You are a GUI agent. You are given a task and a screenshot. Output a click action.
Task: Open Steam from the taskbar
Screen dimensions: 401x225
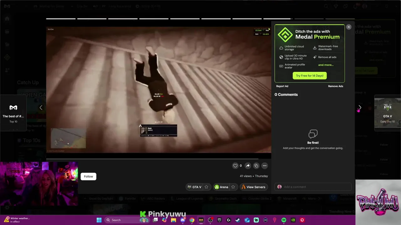pos(238,220)
